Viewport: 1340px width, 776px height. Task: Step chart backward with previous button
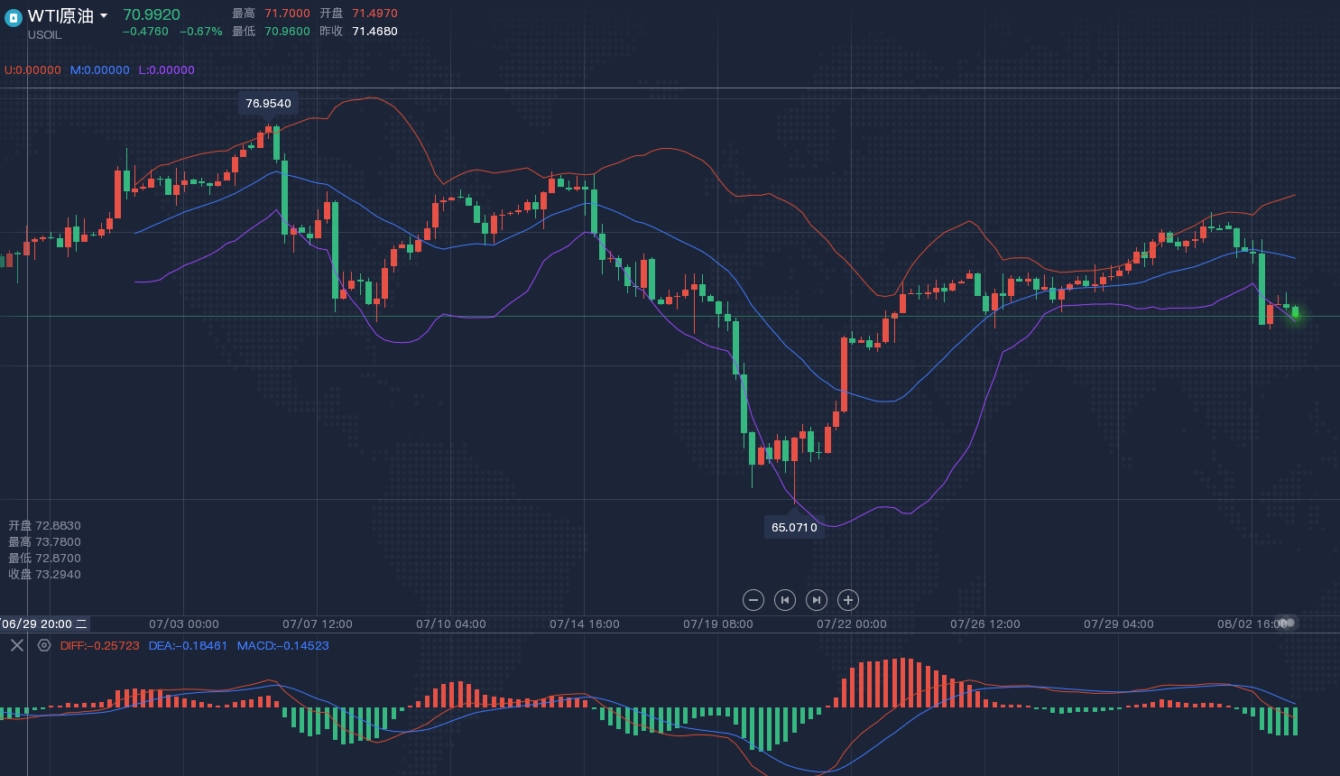pos(785,600)
